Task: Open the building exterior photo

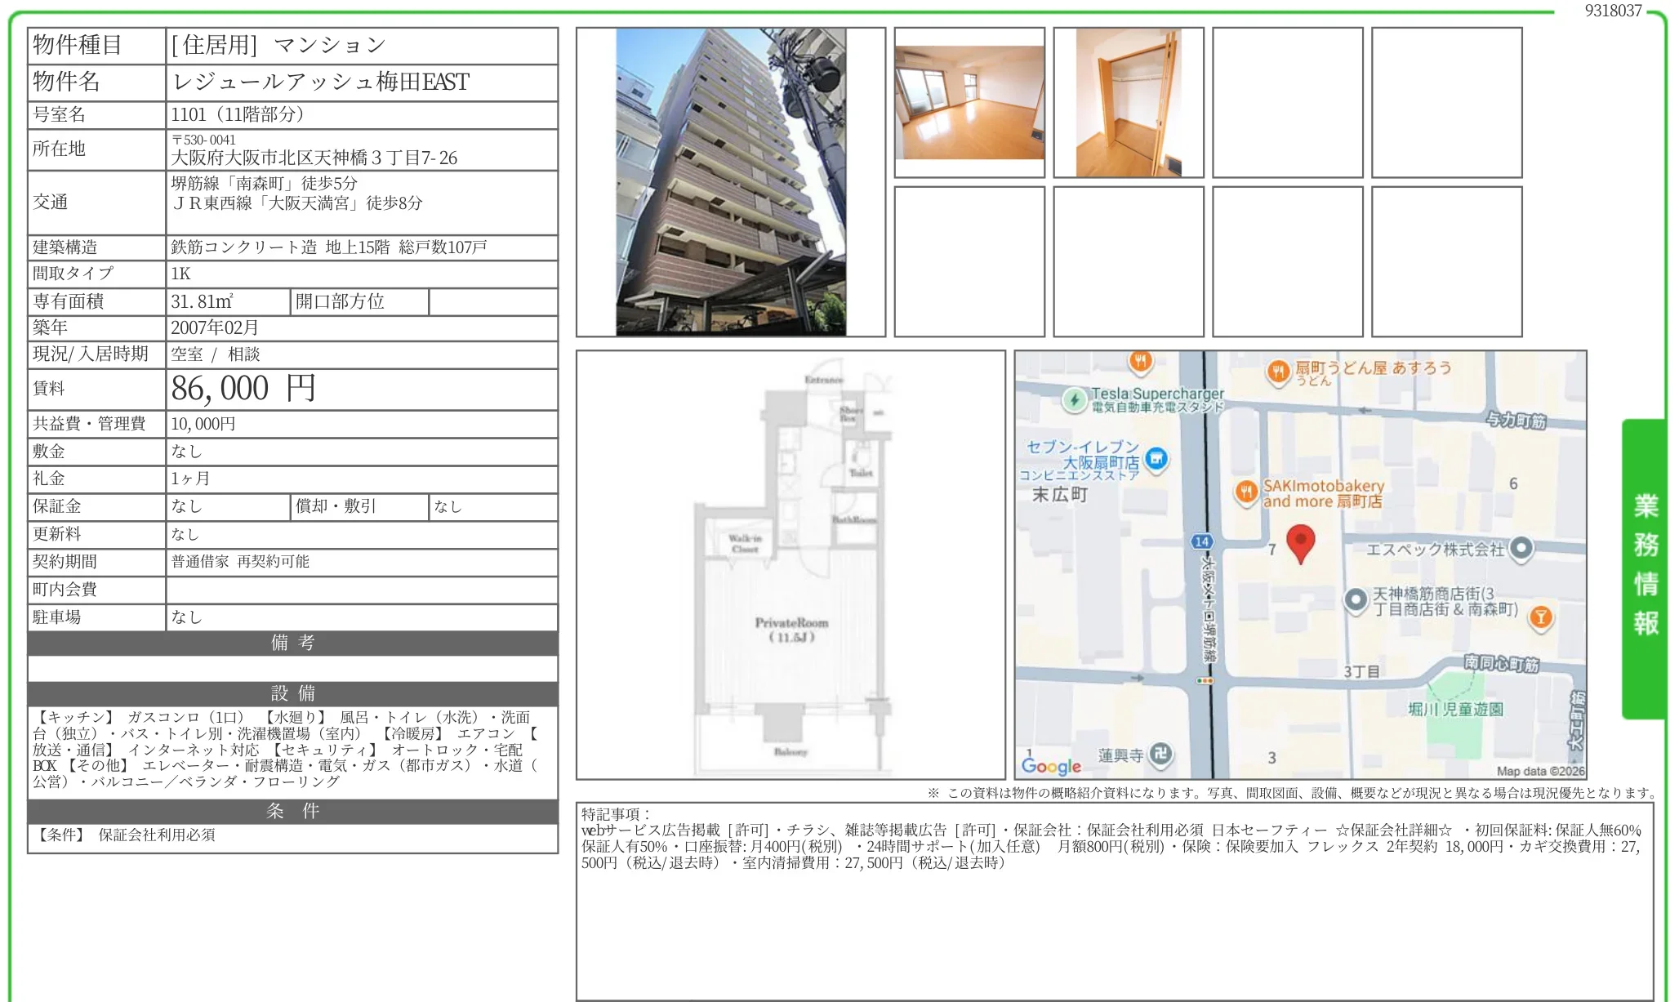Action: point(731,182)
